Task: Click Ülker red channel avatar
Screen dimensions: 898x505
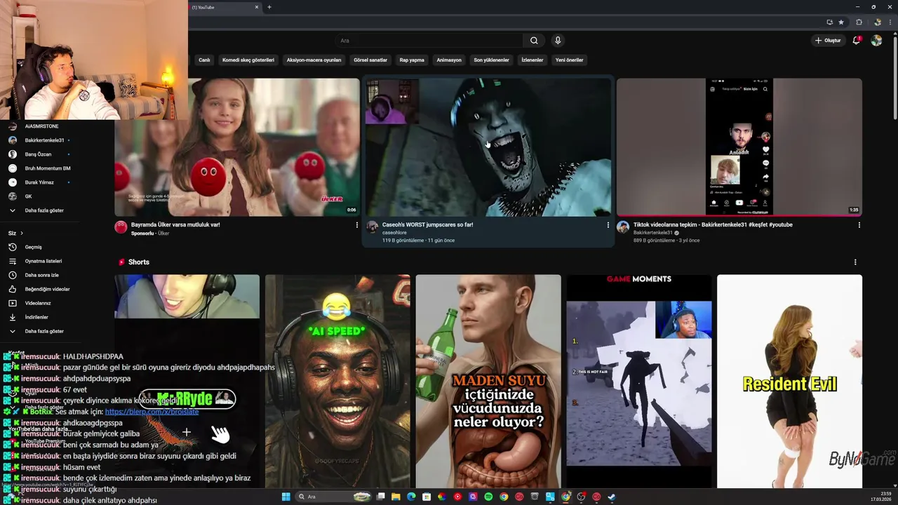Action: tap(121, 227)
